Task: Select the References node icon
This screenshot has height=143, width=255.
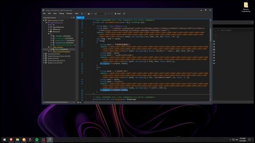Action: pos(51,29)
